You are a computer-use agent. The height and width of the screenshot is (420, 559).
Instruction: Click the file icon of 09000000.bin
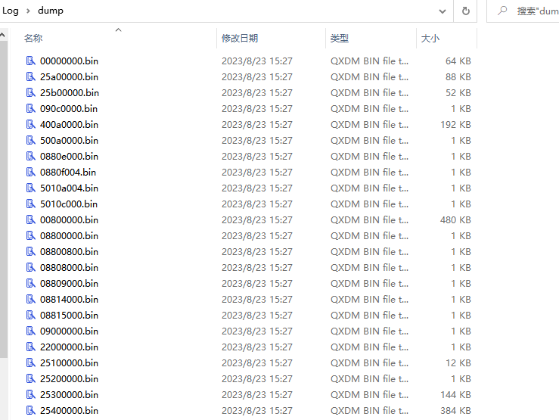point(31,331)
